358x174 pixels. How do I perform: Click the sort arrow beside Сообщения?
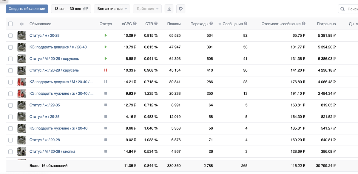[220, 24]
